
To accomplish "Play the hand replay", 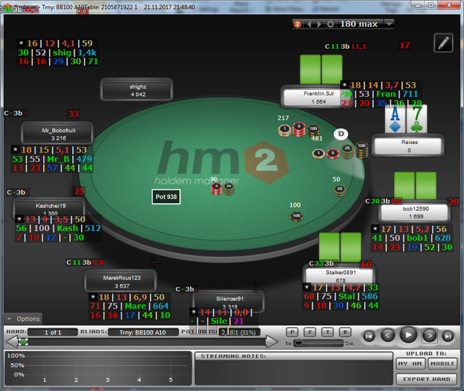I will (408, 335).
